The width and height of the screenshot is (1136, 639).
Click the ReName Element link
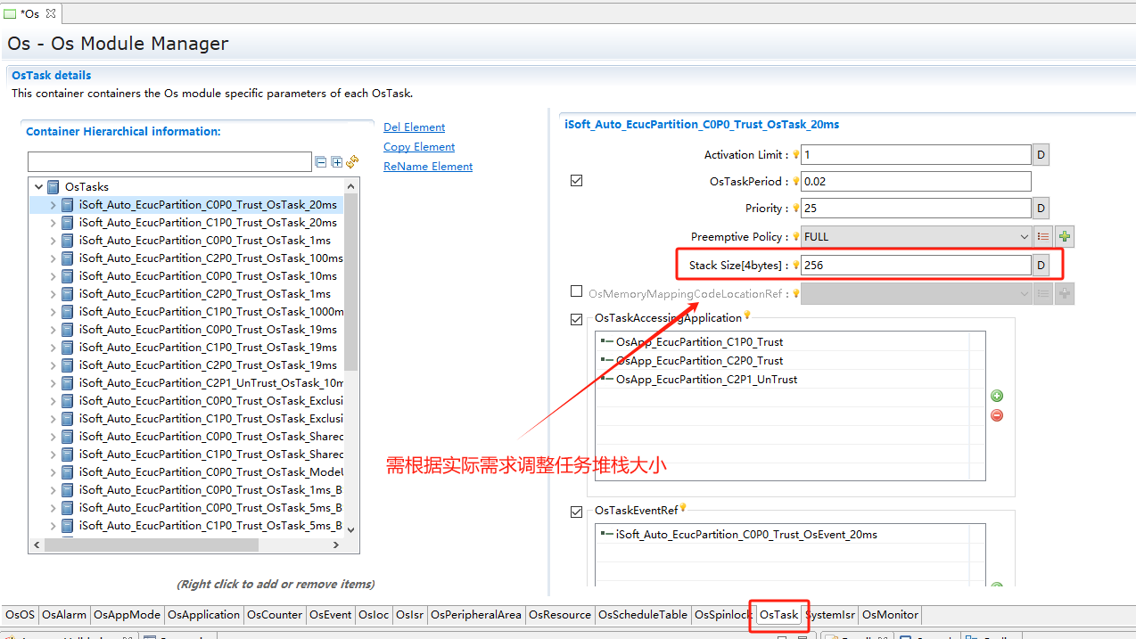point(428,167)
